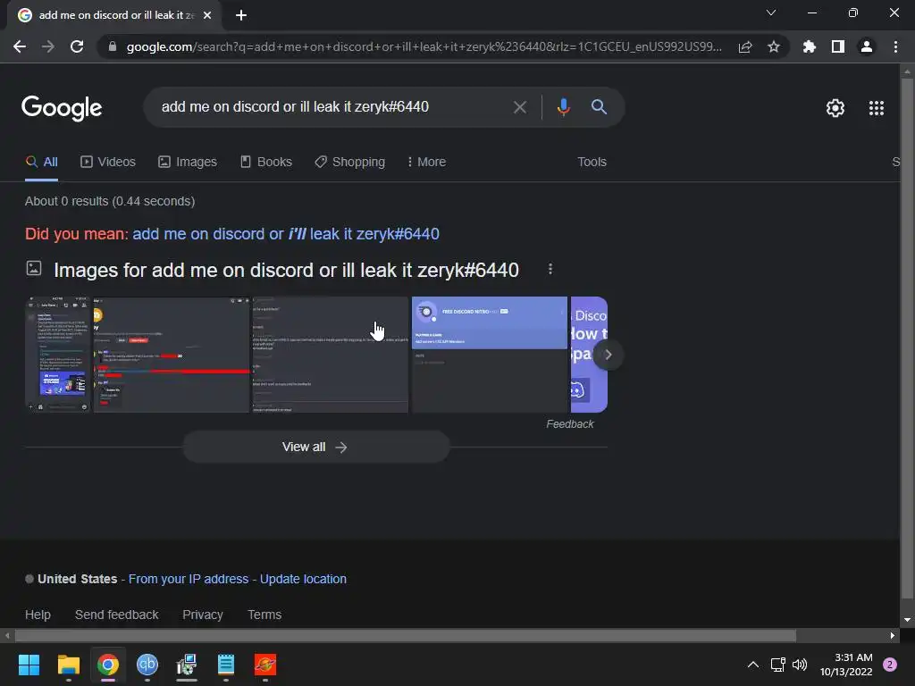Open the Chrome profile avatar
Screen dimensions: 915x686
coord(867,46)
